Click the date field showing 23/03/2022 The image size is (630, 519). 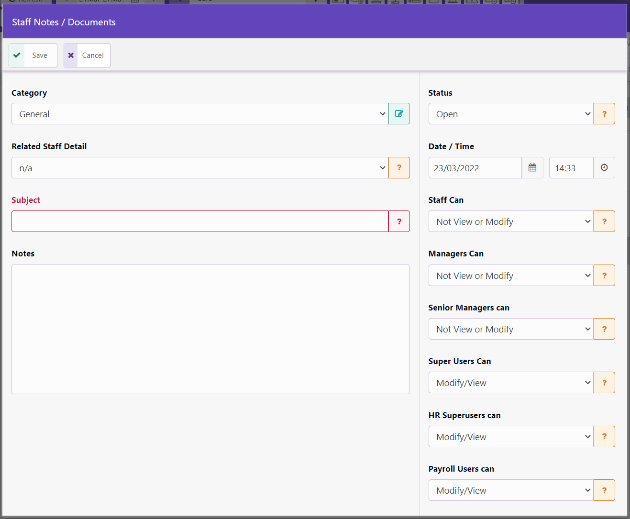coord(475,168)
